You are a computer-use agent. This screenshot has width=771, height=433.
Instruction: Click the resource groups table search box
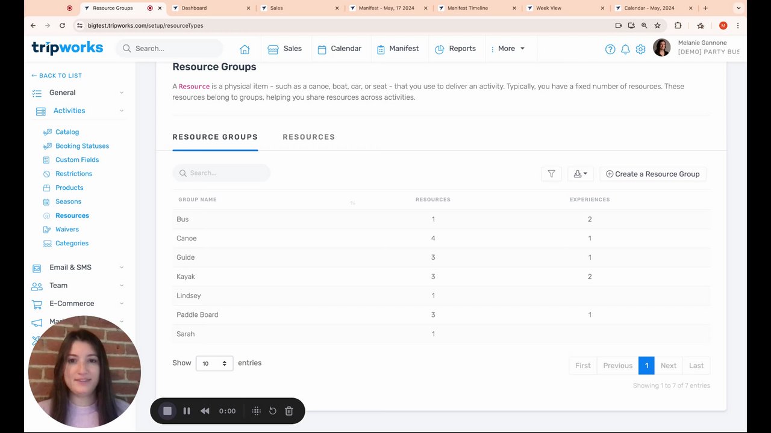[222, 173]
